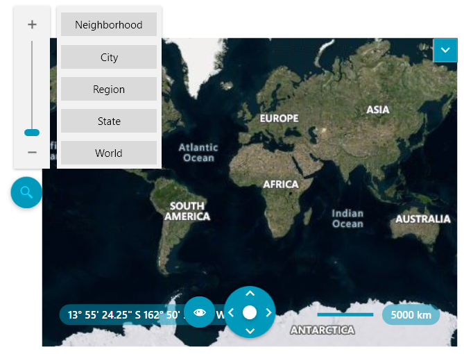The height and width of the screenshot is (354, 464).
Task: Click the SOUTH AMERICA map label
Action: coord(187,211)
